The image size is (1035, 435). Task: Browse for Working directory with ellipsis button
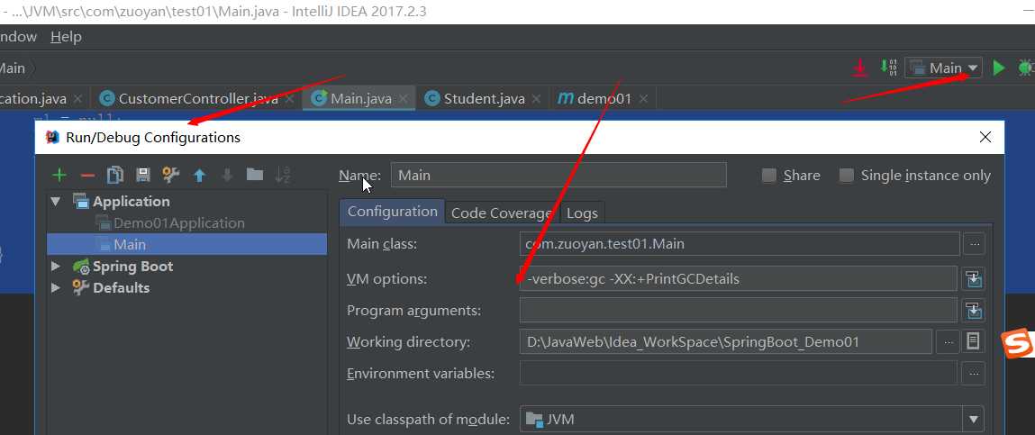click(948, 342)
